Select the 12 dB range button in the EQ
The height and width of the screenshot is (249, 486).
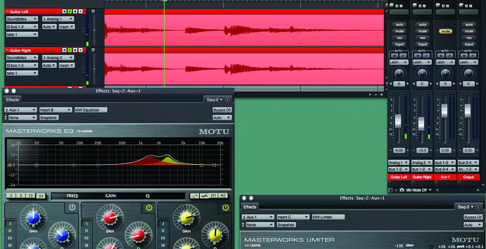(x=31, y=196)
